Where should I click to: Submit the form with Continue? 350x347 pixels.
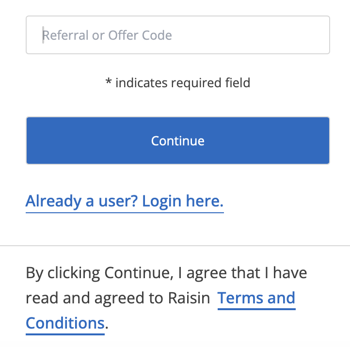pyautogui.click(x=177, y=141)
